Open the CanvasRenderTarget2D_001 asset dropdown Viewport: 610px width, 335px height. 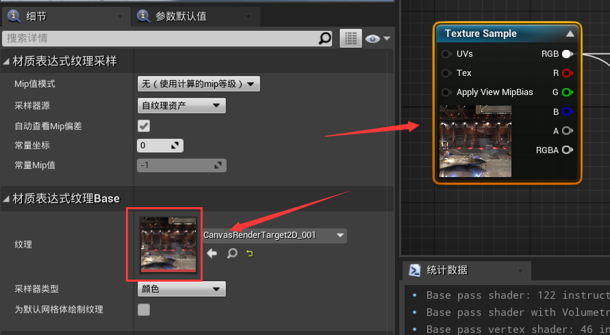click(275, 235)
